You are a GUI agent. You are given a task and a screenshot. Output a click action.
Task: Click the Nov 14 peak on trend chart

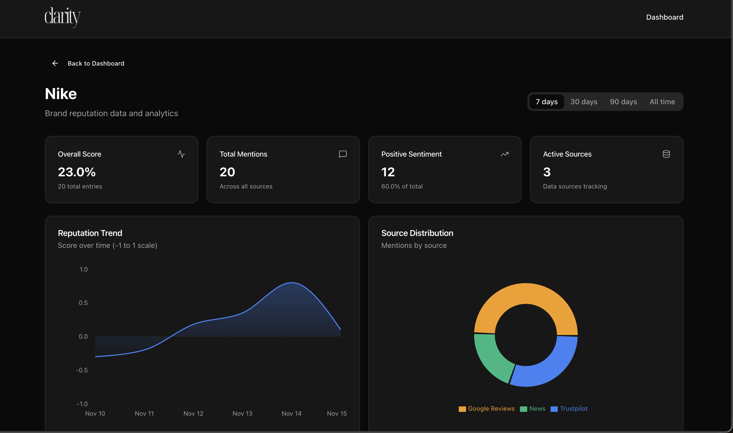point(291,283)
